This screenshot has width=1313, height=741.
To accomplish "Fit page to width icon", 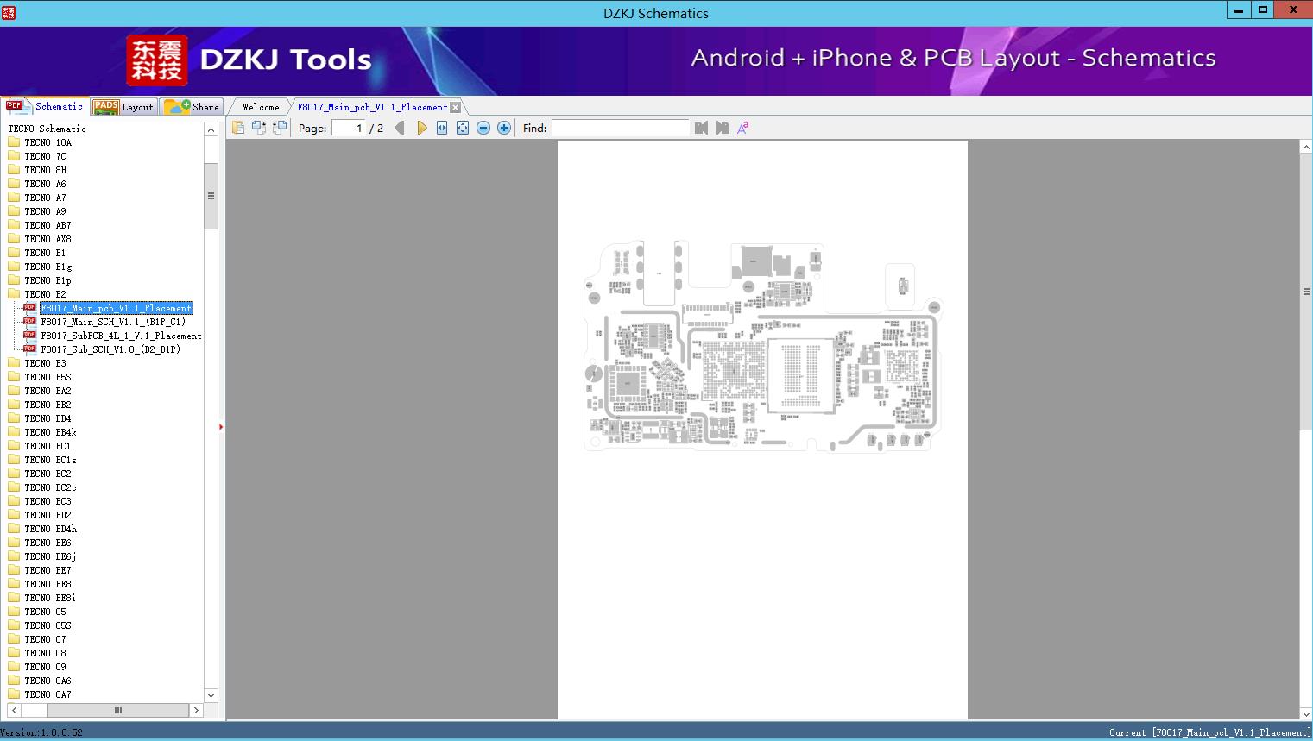I will click(x=442, y=128).
